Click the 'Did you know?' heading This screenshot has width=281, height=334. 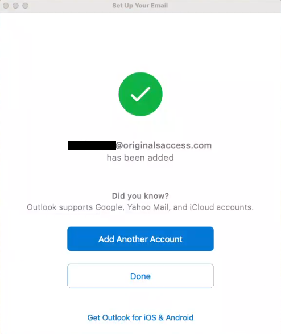140,196
